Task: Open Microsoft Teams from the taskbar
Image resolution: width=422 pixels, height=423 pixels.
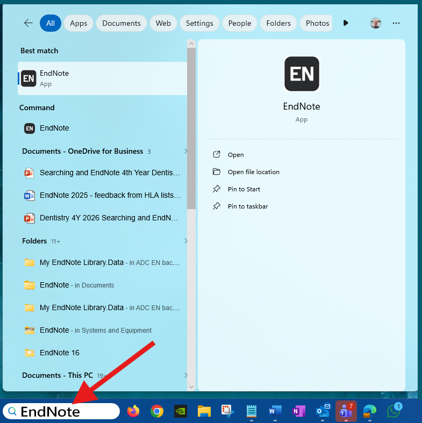Action: 346,411
